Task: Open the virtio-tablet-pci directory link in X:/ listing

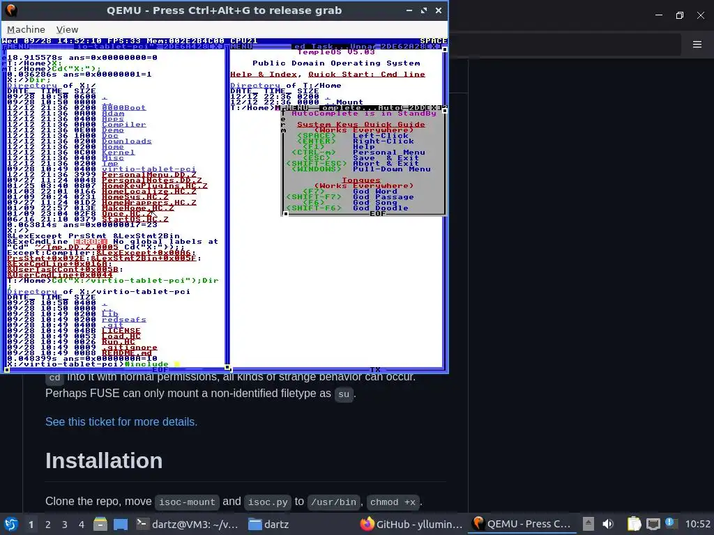Action: (149, 169)
